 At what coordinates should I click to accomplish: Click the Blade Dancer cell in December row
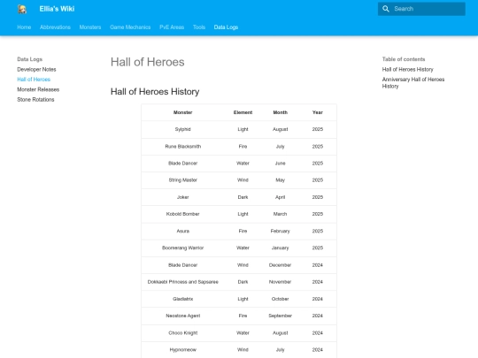click(183, 265)
